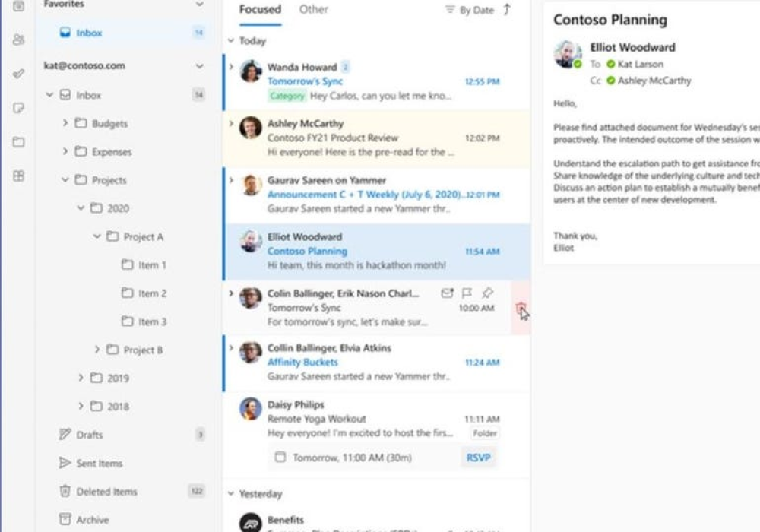Open the People icon in left rail
The height and width of the screenshot is (532, 760).
pos(18,40)
